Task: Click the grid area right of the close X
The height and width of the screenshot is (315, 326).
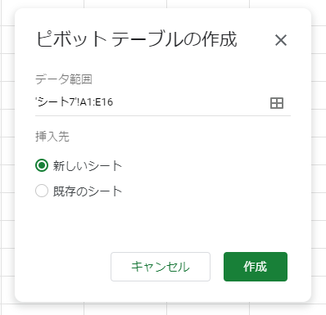Action: pos(319,40)
